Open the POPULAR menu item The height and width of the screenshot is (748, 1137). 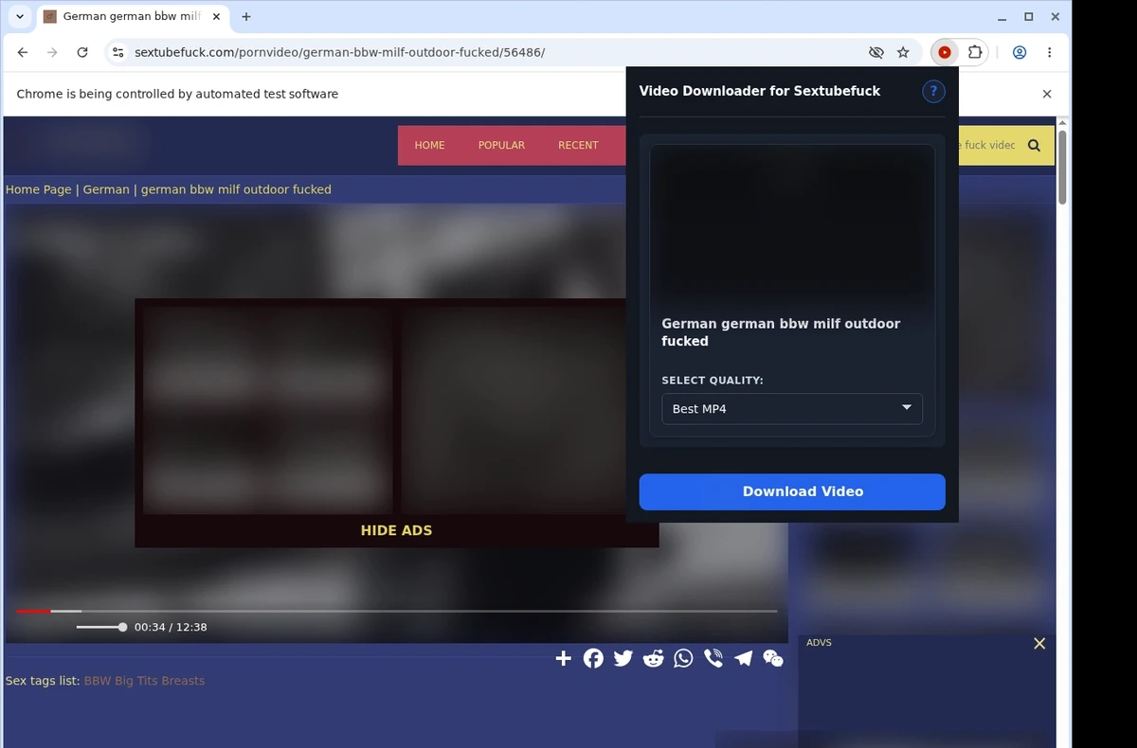501,145
